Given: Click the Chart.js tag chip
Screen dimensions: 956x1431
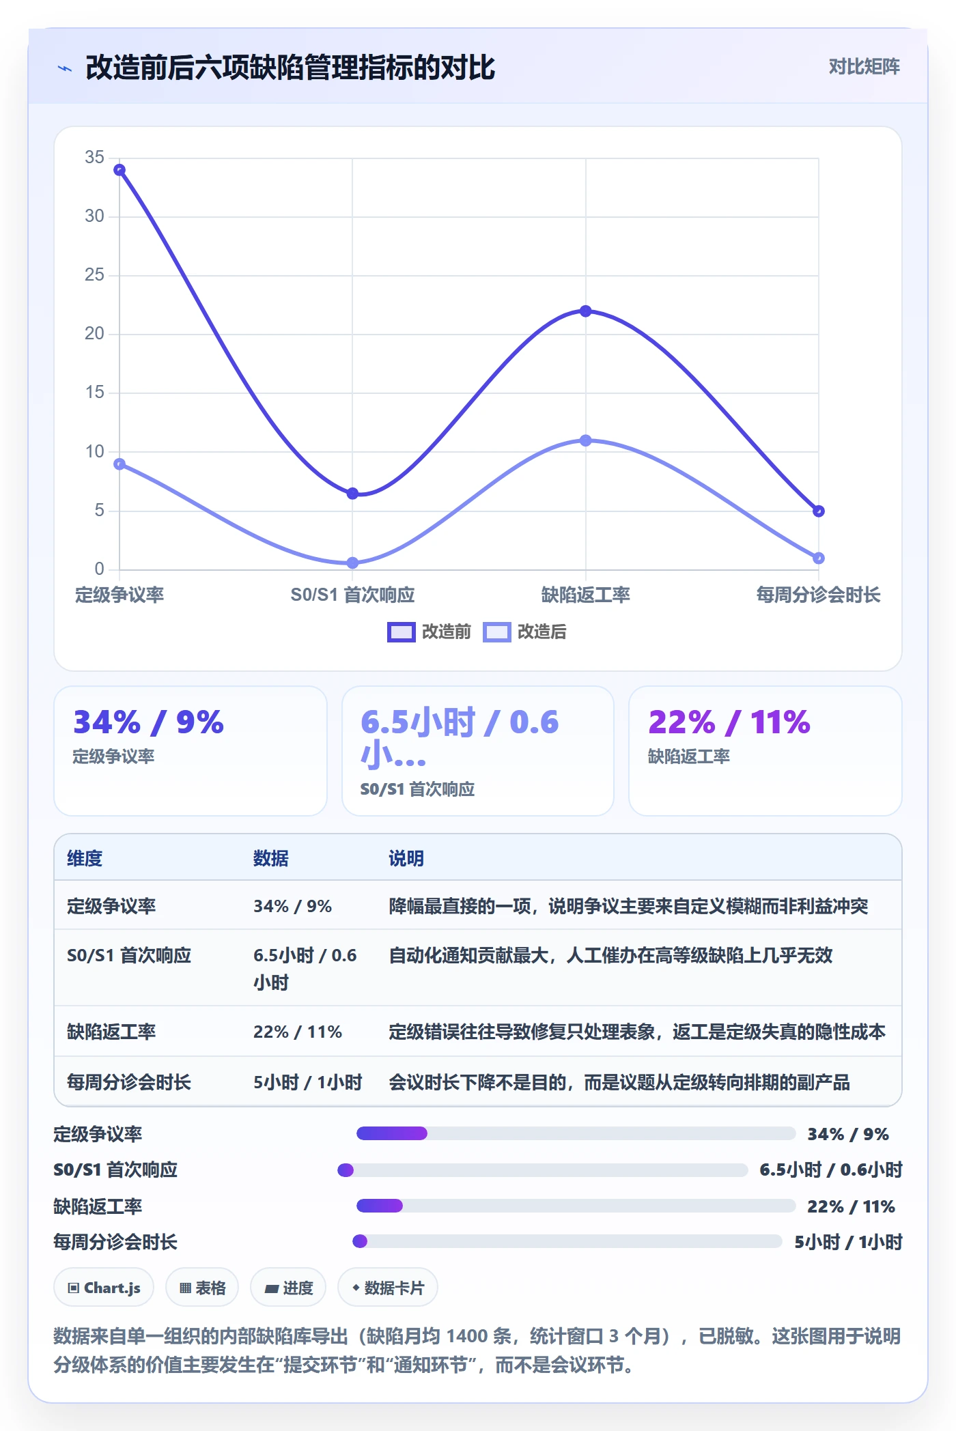Looking at the screenshot, I should tap(104, 1288).
